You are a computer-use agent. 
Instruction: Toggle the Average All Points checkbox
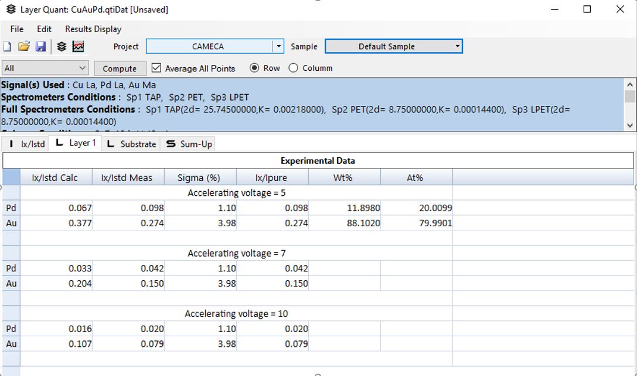(156, 68)
